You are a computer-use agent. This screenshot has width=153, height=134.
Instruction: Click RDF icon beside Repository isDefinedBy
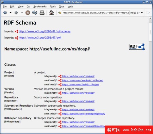(x=60, y=102)
